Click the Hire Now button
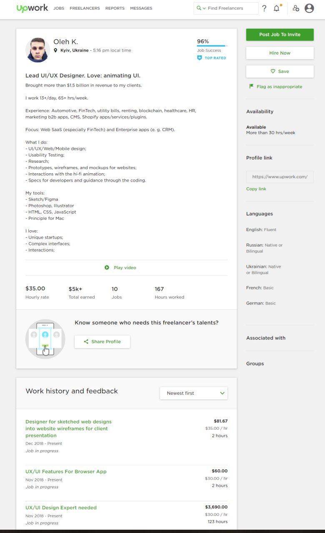 point(280,53)
